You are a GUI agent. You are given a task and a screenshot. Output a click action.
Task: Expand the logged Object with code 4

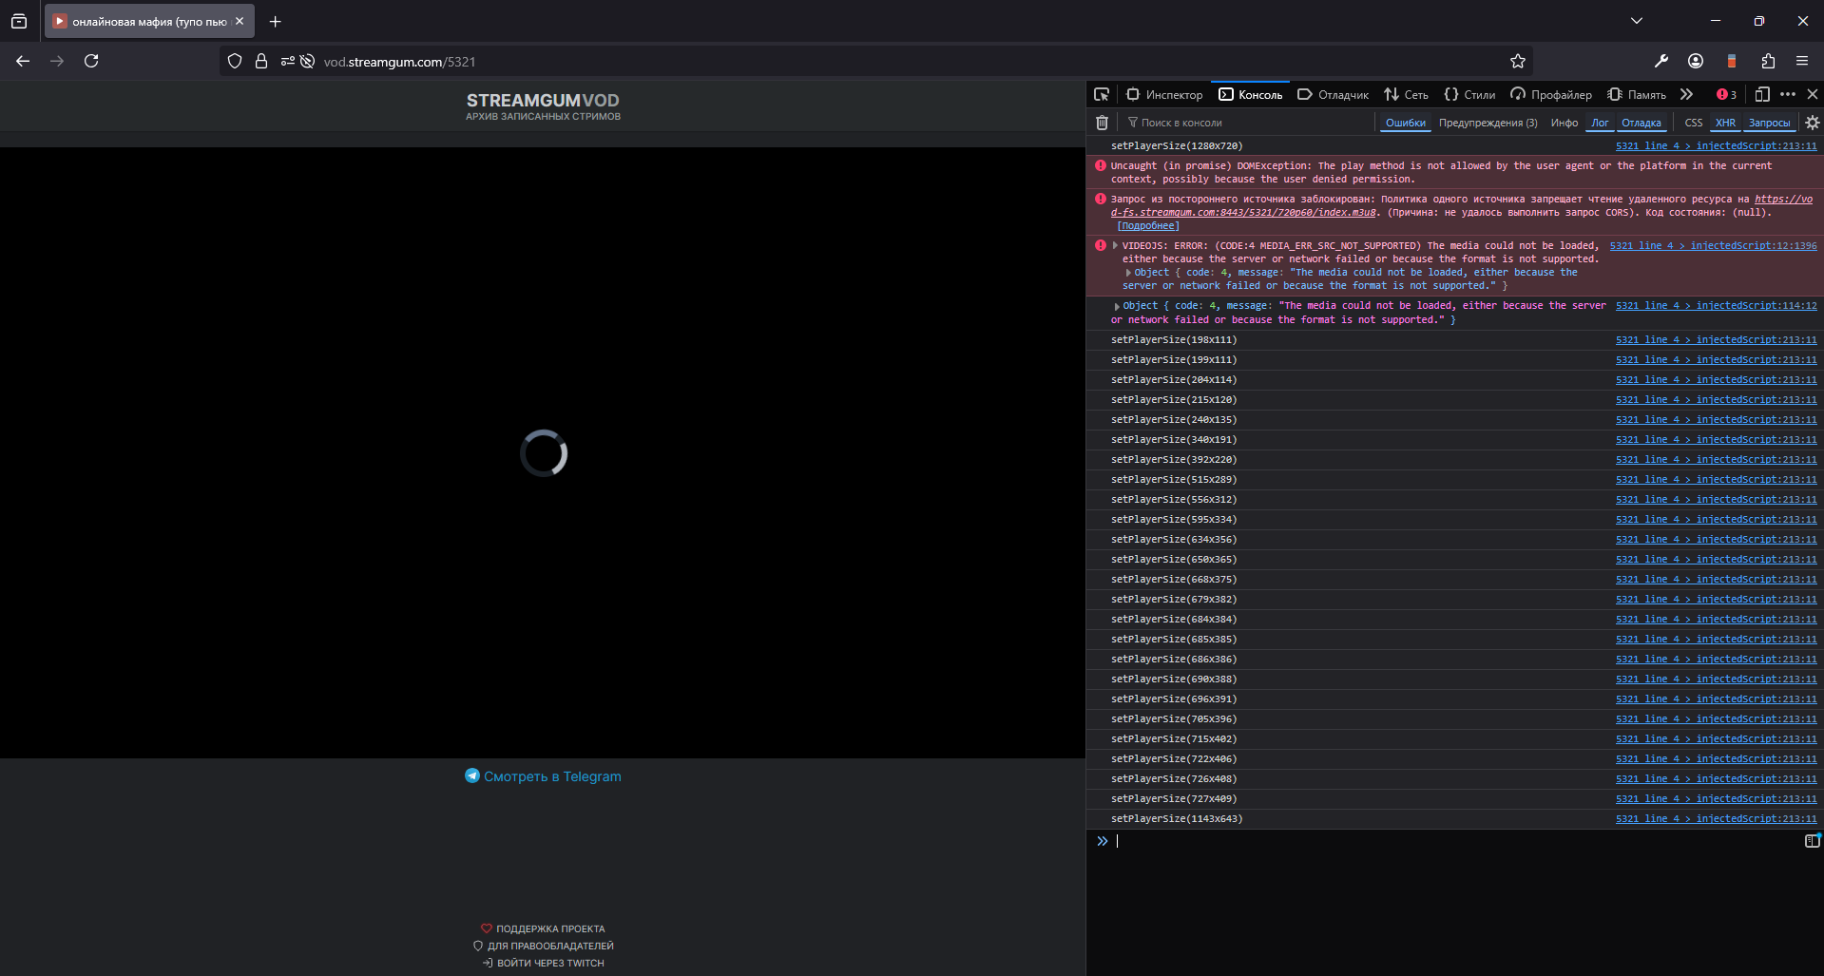pyautogui.click(x=1117, y=306)
